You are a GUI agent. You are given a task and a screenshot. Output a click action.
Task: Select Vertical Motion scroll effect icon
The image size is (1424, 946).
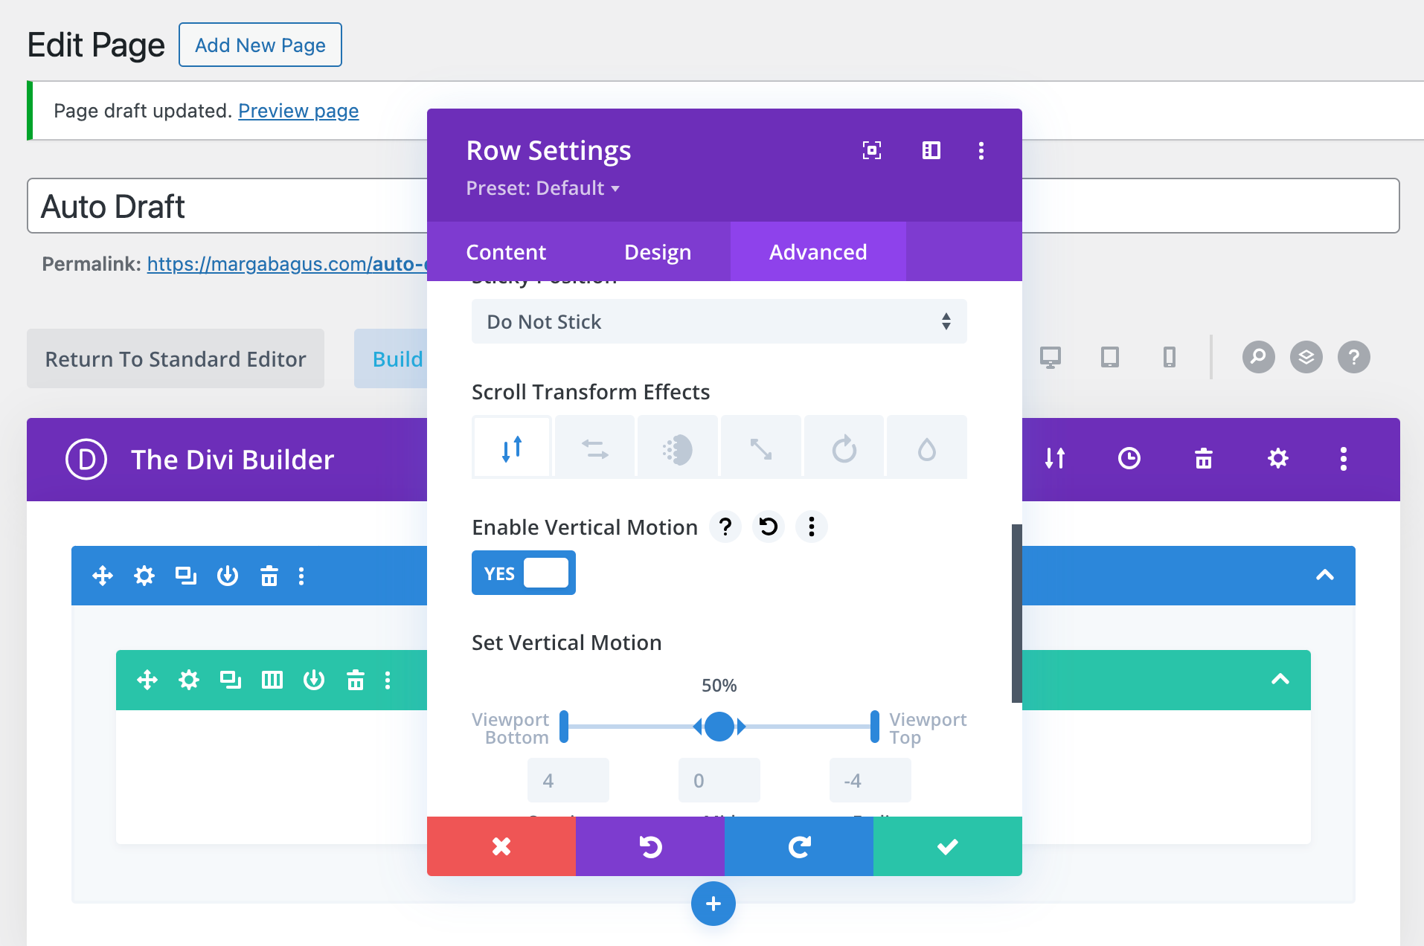click(x=512, y=448)
